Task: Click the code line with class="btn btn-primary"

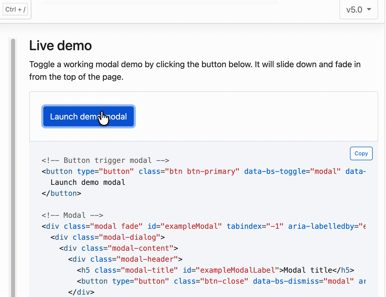Action: click(204, 171)
